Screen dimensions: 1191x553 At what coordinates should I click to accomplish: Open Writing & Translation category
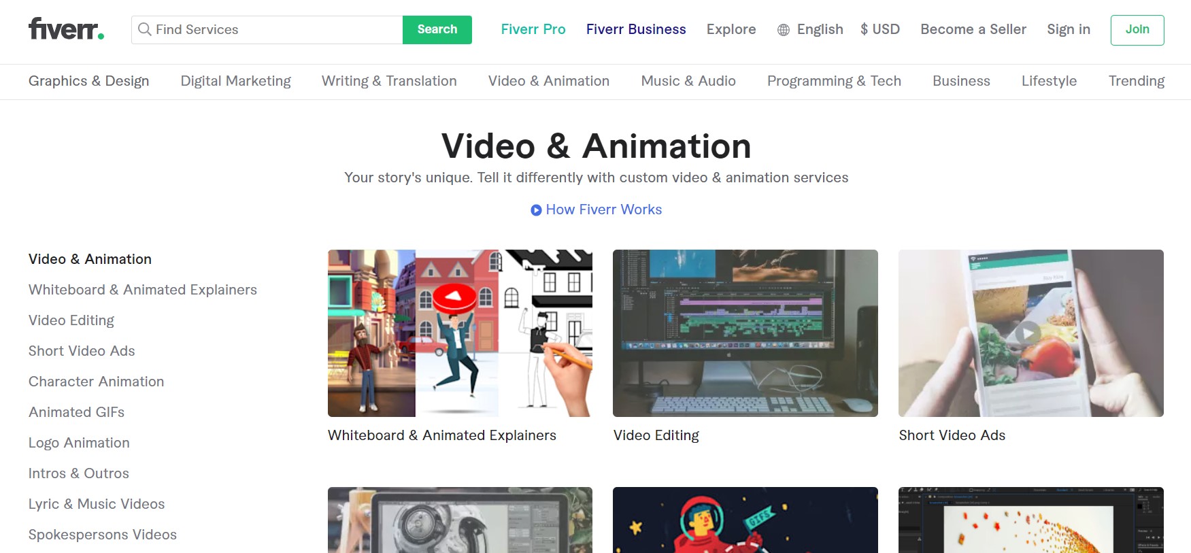[x=389, y=81]
